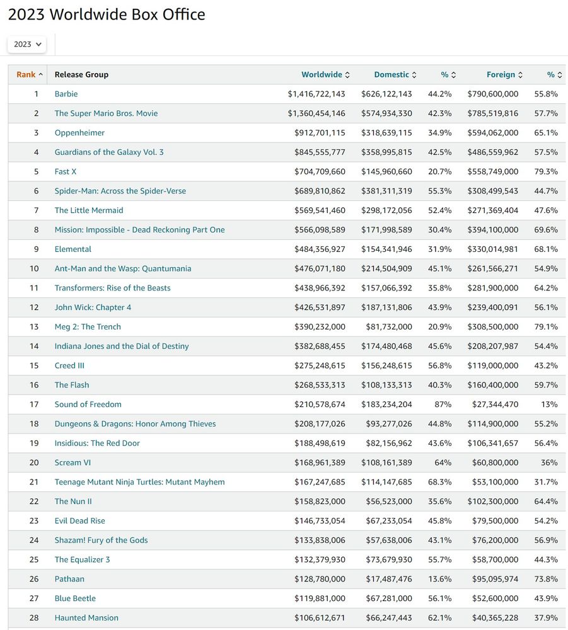Screen dimensions: 568x630
Task: Select Blue Beetle worldwide gross $119,881,000
Action: pyautogui.click(x=320, y=598)
